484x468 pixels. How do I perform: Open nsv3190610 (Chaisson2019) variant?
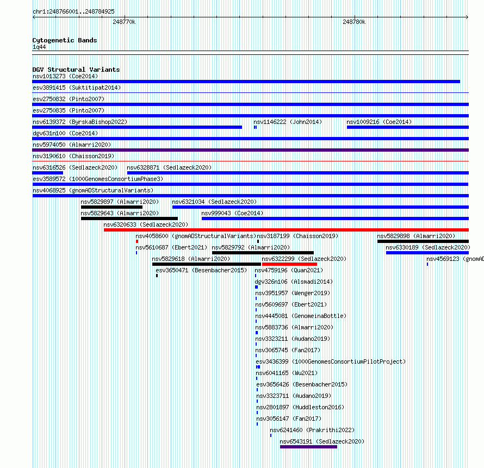click(73, 156)
